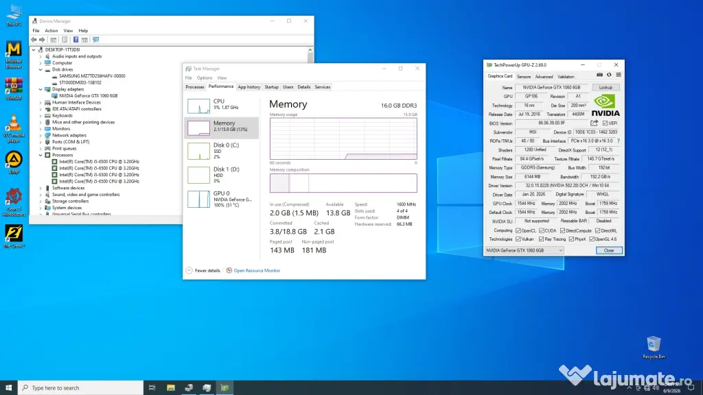Select the GPU 0 performance entry
The image size is (703, 395).
click(222, 199)
